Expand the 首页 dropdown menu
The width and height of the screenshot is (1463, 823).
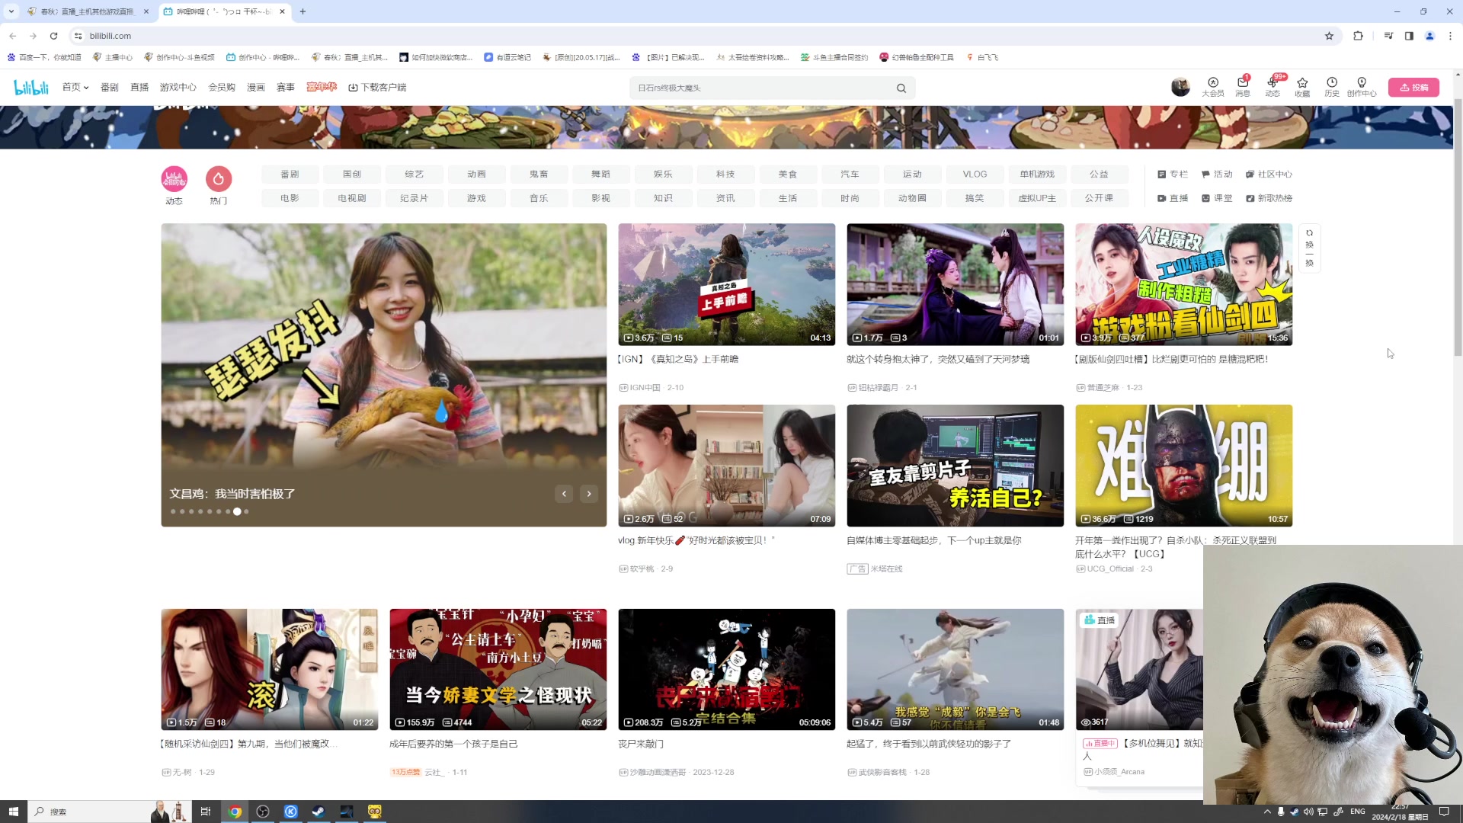click(x=75, y=88)
